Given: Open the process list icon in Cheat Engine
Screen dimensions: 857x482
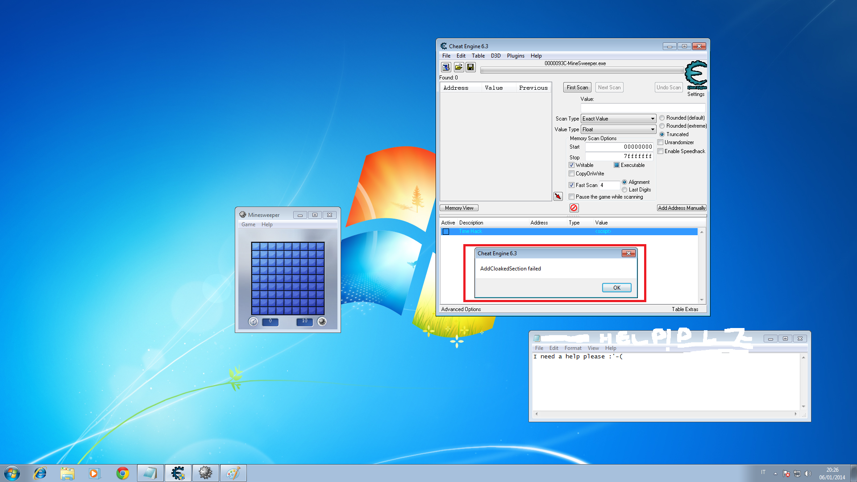Looking at the screenshot, I should point(446,67).
